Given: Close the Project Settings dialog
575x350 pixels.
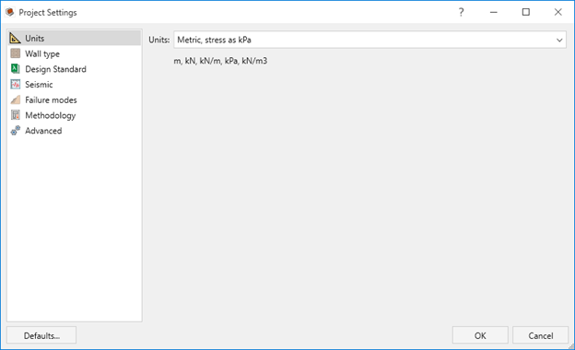Looking at the screenshot, I should (558, 12).
